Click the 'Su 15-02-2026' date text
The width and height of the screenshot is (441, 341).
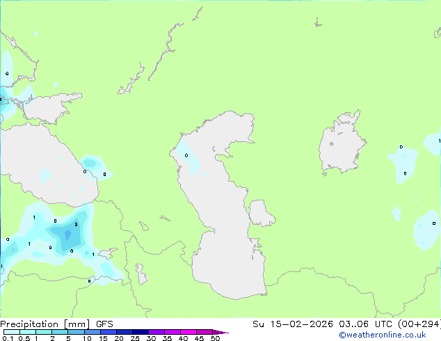point(293,324)
